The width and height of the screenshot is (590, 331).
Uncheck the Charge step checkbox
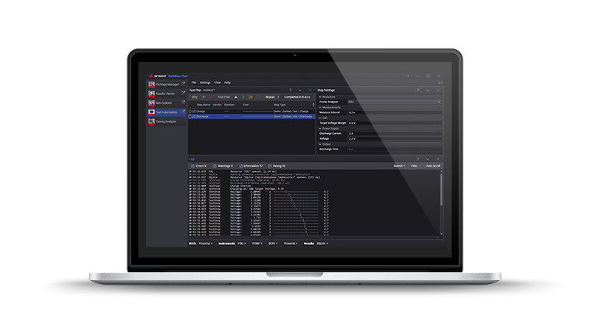tap(193, 111)
